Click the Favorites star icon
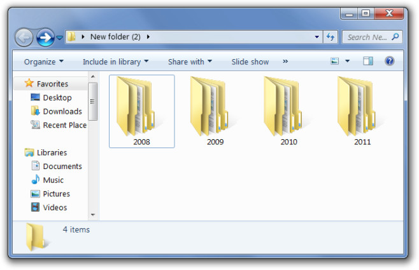The width and height of the screenshot is (419, 270). click(x=29, y=83)
